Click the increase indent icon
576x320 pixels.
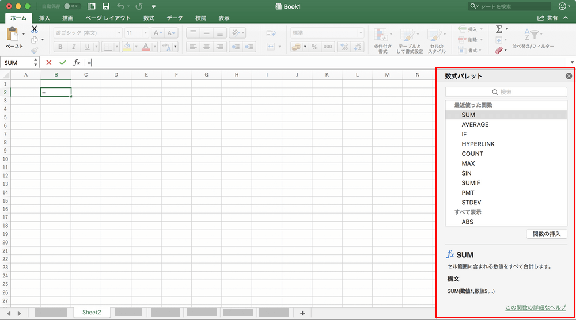click(x=249, y=47)
